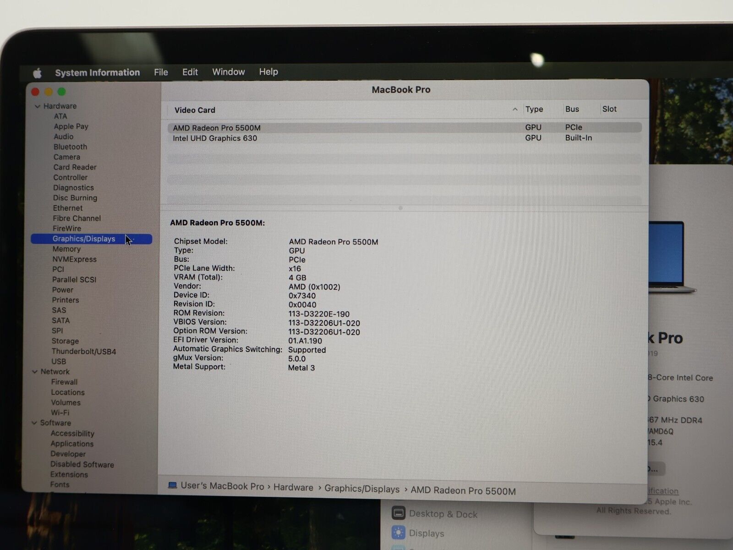This screenshot has width=733, height=550.
Task: Select SATA in the sidebar
Action: [61, 321]
